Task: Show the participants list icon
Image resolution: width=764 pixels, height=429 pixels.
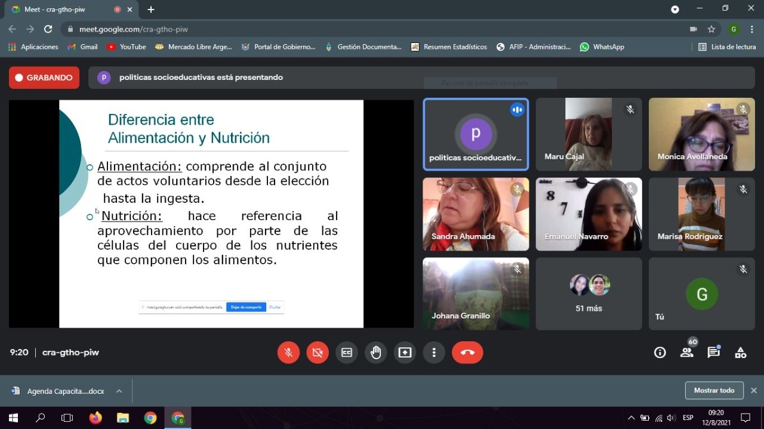Action: click(686, 353)
